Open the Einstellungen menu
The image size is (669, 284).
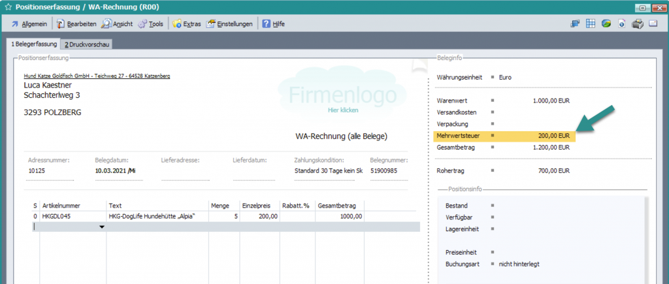tap(229, 24)
